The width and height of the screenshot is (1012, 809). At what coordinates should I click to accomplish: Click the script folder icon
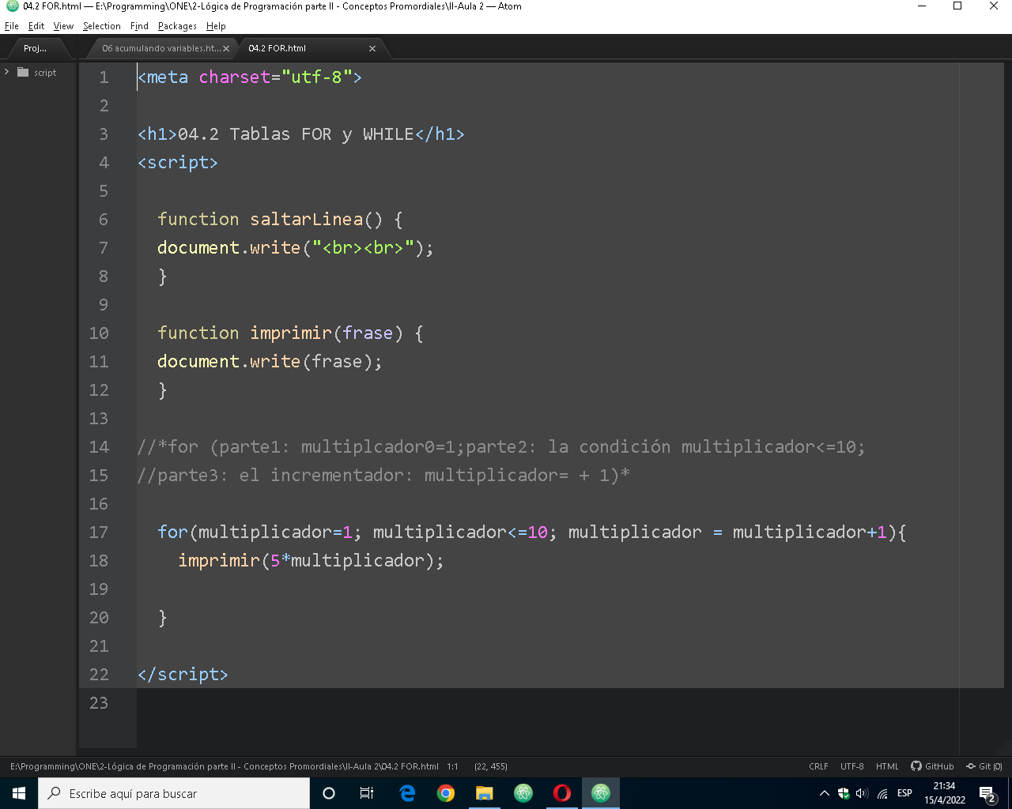click(x=23, y=72)
